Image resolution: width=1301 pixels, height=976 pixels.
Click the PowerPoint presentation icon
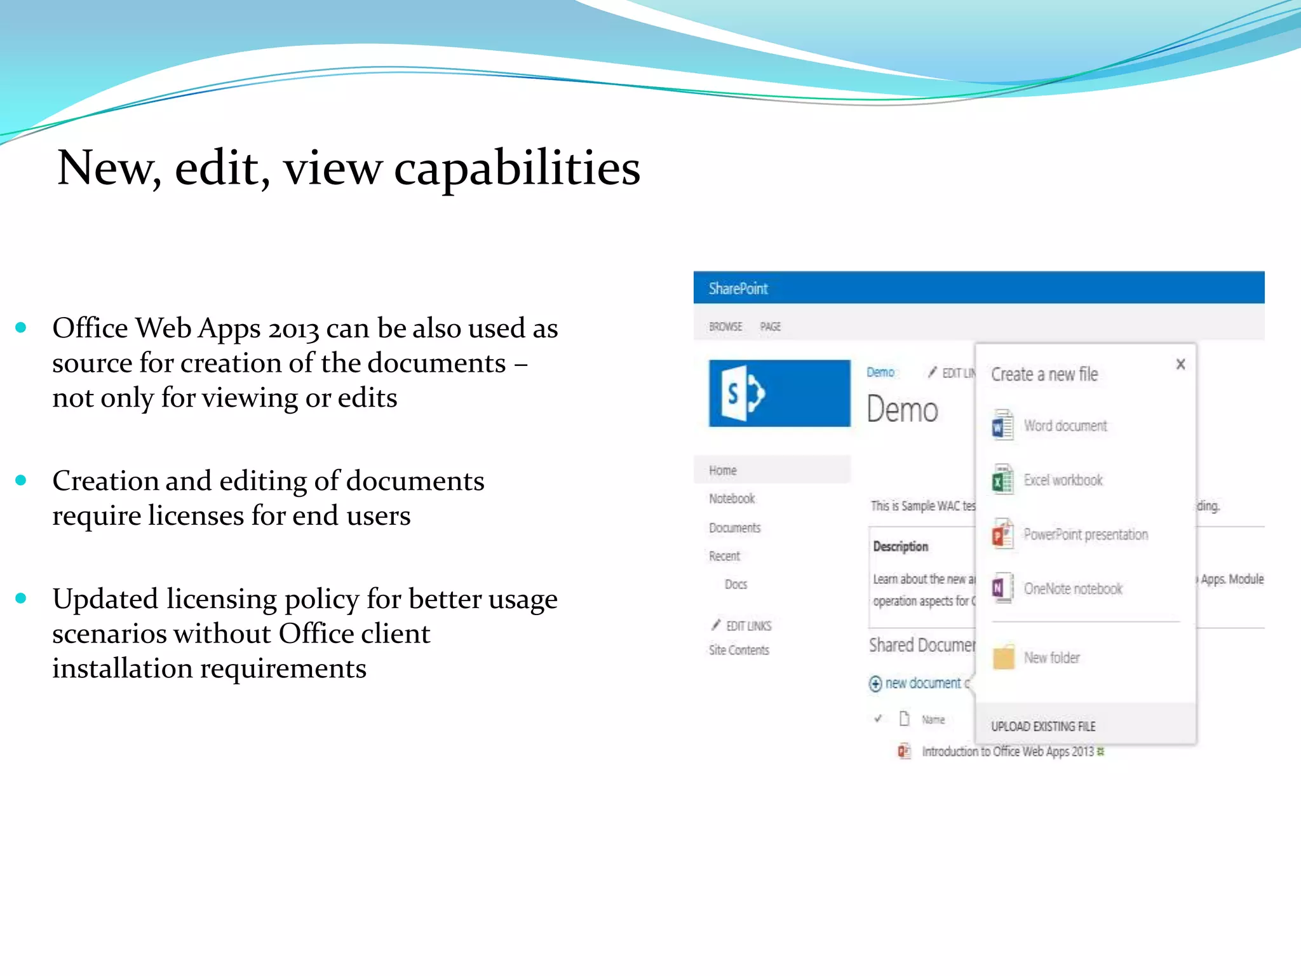pos(1002,534)
